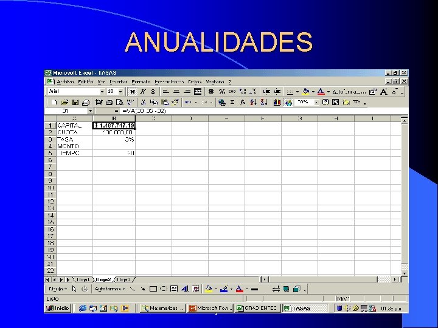
Task: Insert WordArt from the drawing toolbar
Action: [185, 289]
